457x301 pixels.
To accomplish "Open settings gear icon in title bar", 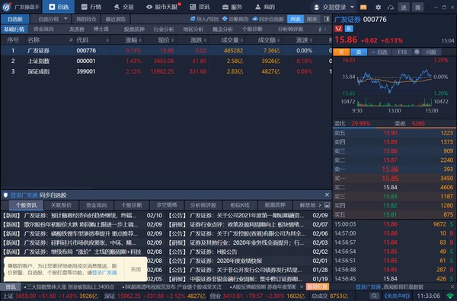I will [x=378, y=8].
